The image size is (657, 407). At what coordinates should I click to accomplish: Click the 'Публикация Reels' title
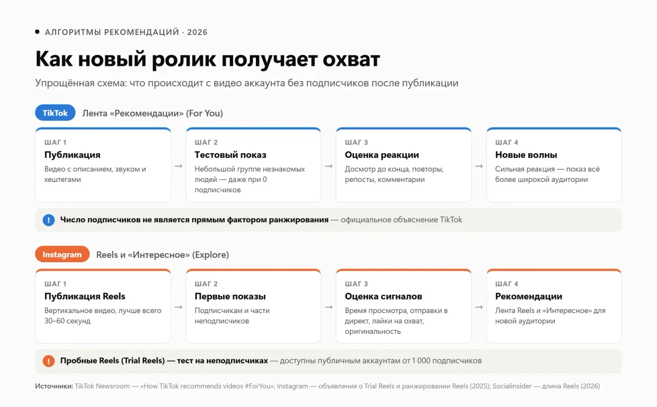[x=85, y=296]
